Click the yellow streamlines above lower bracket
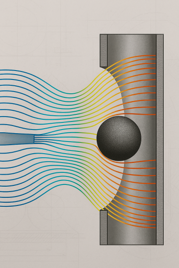179x268 pixels. click(101, 198)
